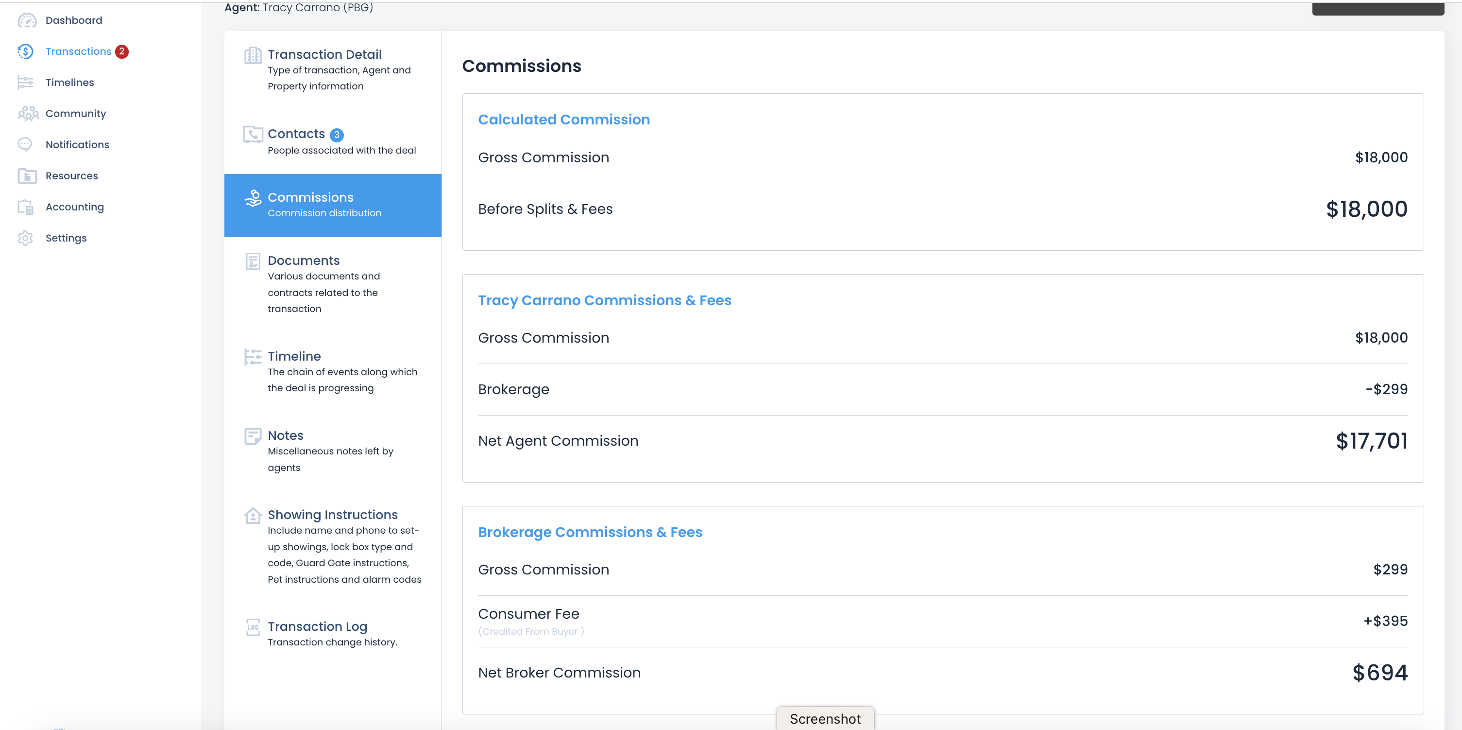
Task: Click the Notifications chat bubble icon
Action: [x=25, y=144]
